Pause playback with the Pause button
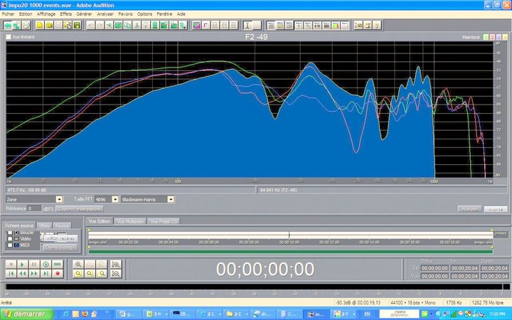Viewport: 512px width, 320px height. (34, 264)
